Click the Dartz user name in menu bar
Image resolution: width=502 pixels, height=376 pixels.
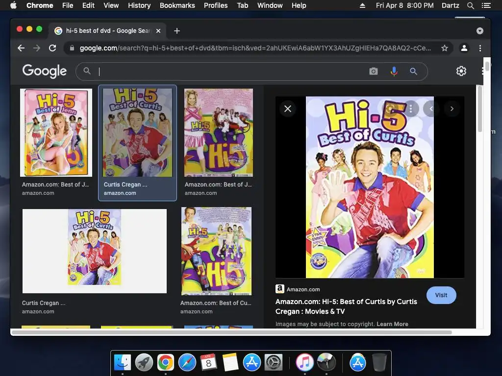point(450,5)
